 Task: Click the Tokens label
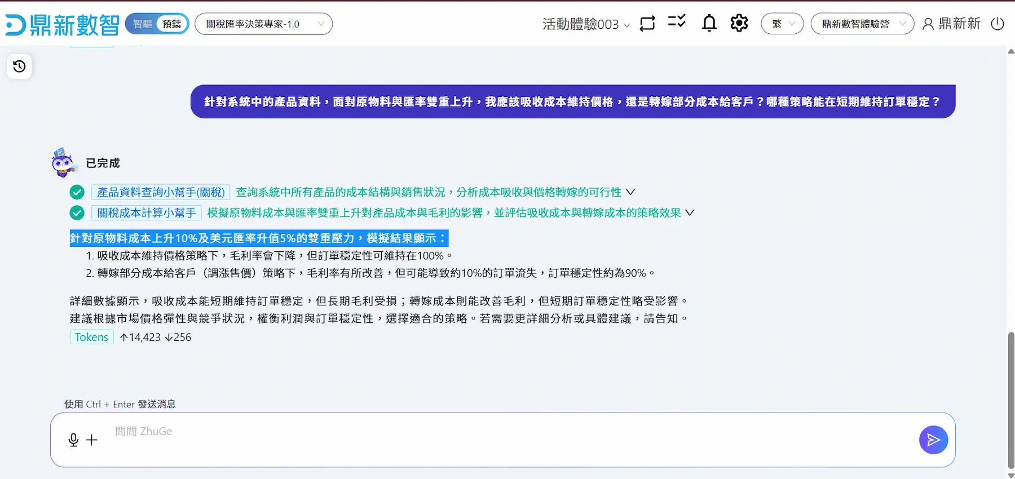coord(91,337)
